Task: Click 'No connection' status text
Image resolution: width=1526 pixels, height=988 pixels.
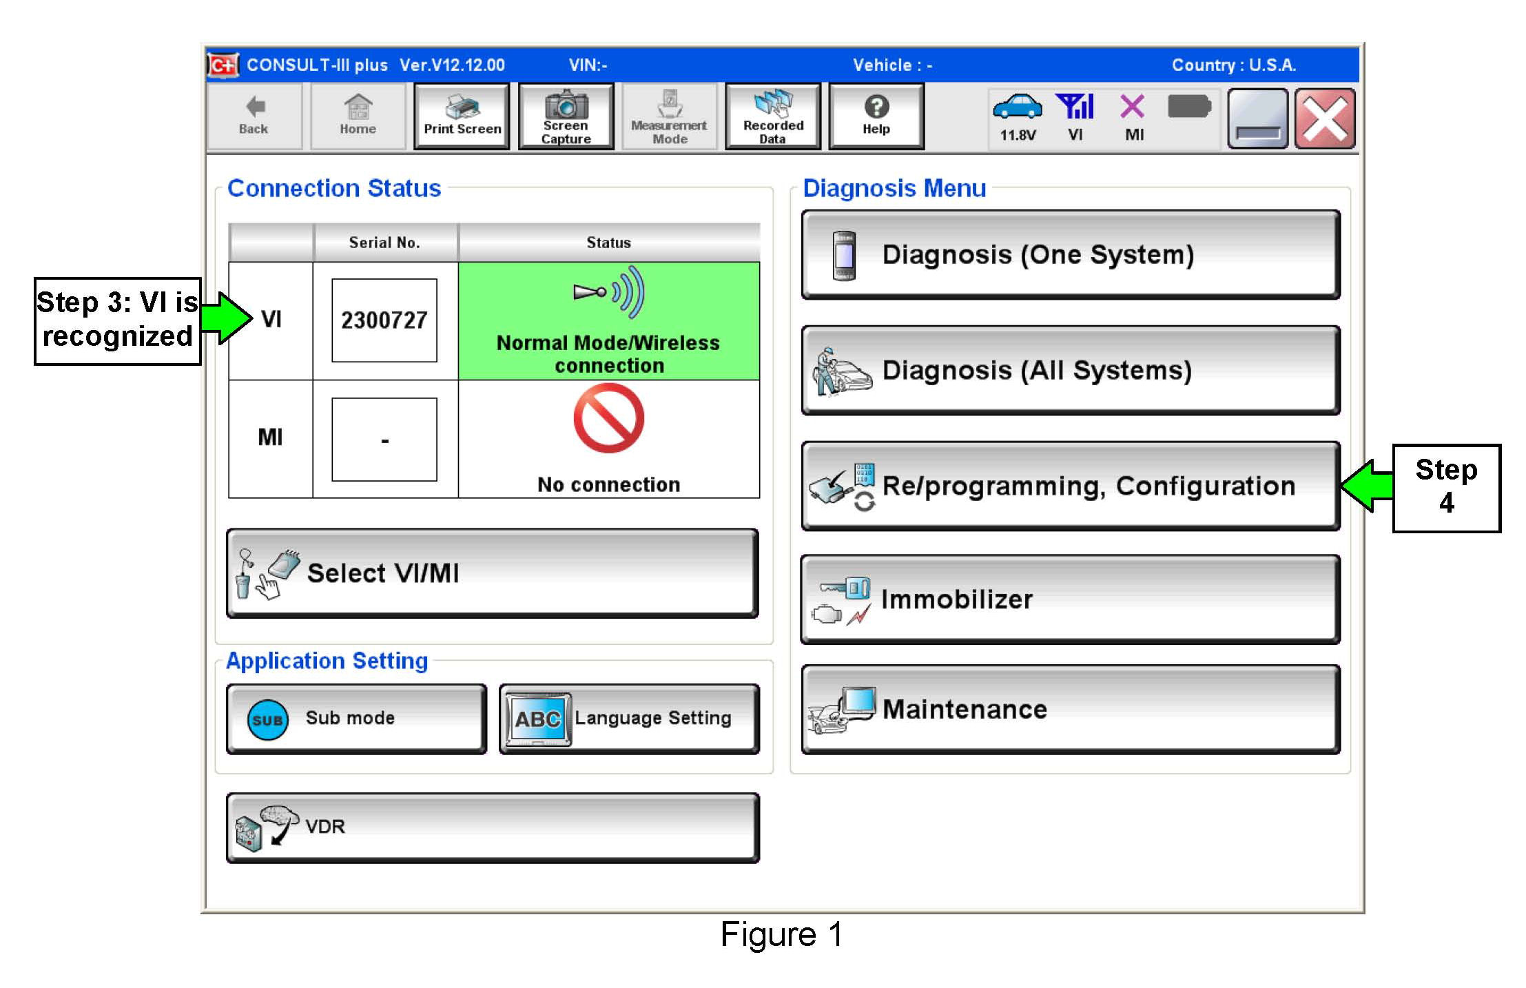Action: coord(609,485)
